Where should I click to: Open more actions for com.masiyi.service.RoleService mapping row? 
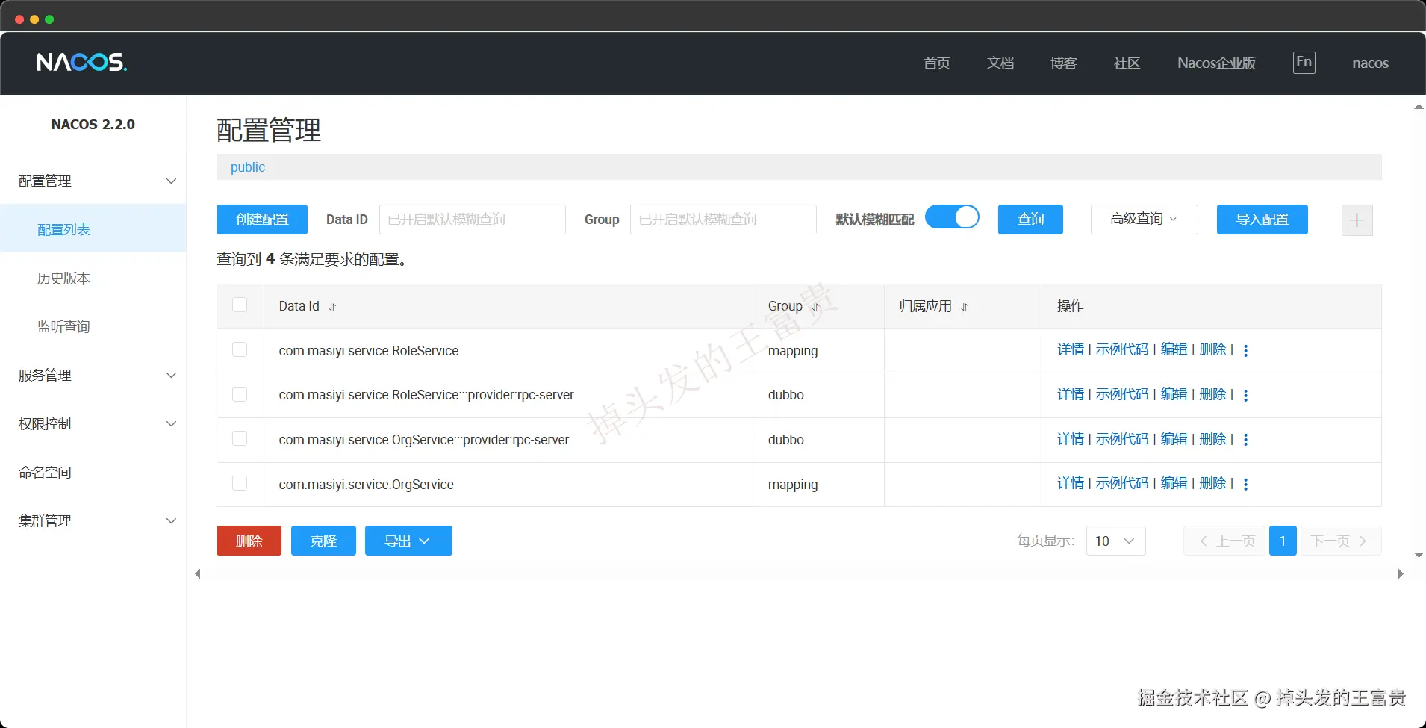coord(1245,350)
